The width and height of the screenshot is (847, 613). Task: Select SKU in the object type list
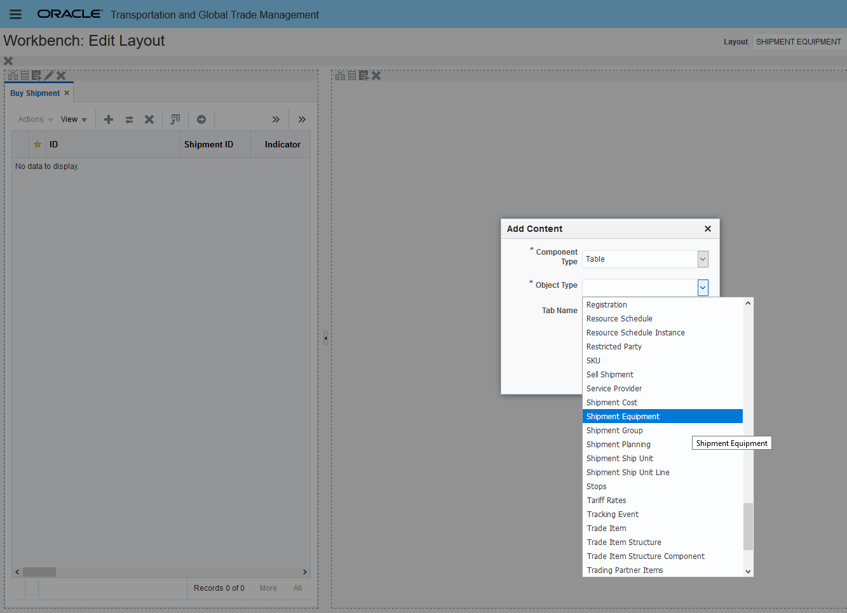(663, 361)
